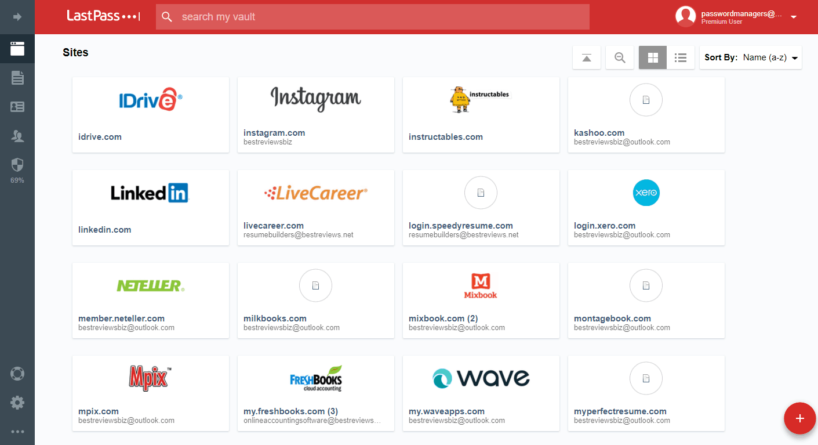Click the 69% security score indicator
This screenshot has height=445, width=818.
coord(17,180)
